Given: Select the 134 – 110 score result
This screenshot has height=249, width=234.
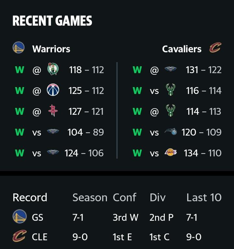Looking at the screenshot, I should coord(202,153).
